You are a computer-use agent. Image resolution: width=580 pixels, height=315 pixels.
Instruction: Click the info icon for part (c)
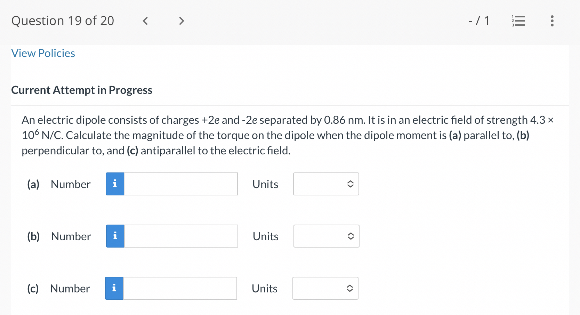(114, 288)
